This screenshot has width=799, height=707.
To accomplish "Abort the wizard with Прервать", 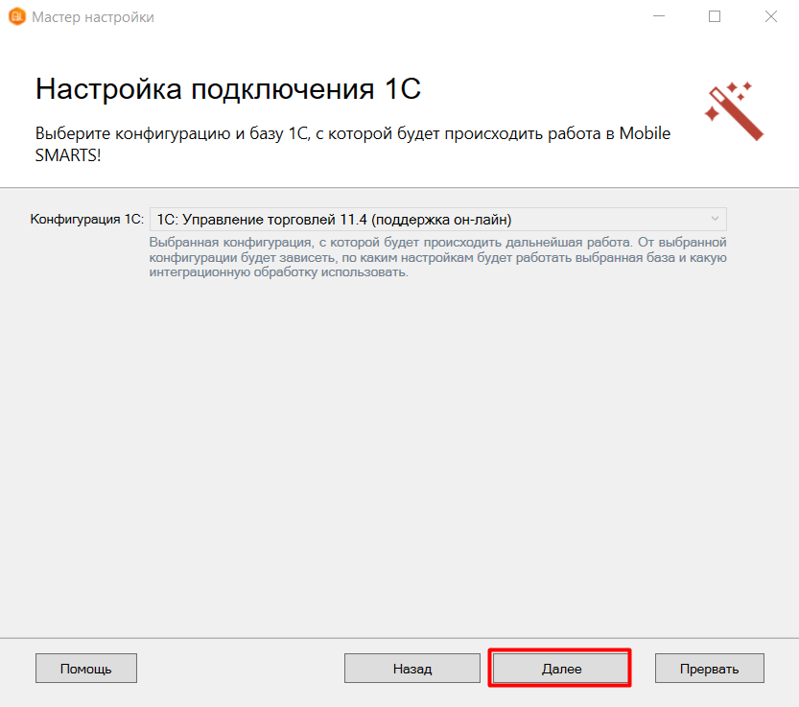I will click(x=710, y=669).
